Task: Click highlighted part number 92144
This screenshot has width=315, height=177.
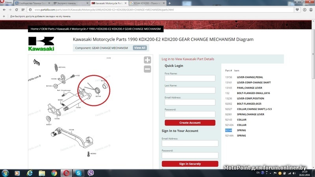Action: point(228,130)
